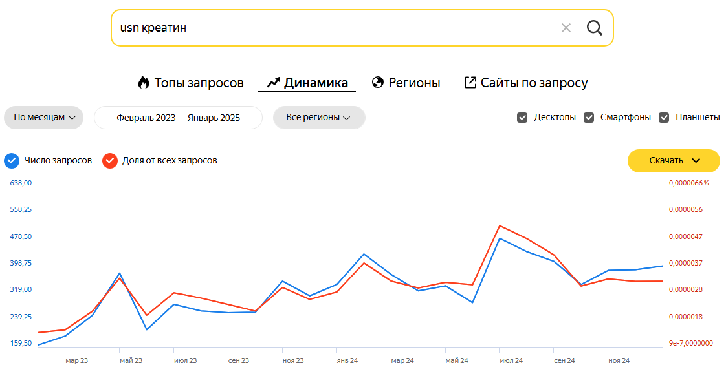Click the trend arrow Динамика icon
This screenshot has height=376, width=726.
pyautogui.click(x=273, y=83)
